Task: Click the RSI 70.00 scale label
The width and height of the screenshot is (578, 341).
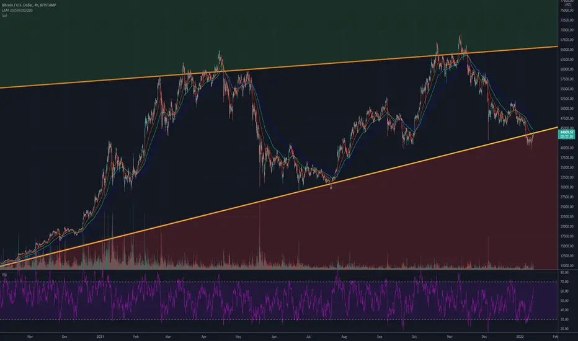Action: (x=564, y=281)
